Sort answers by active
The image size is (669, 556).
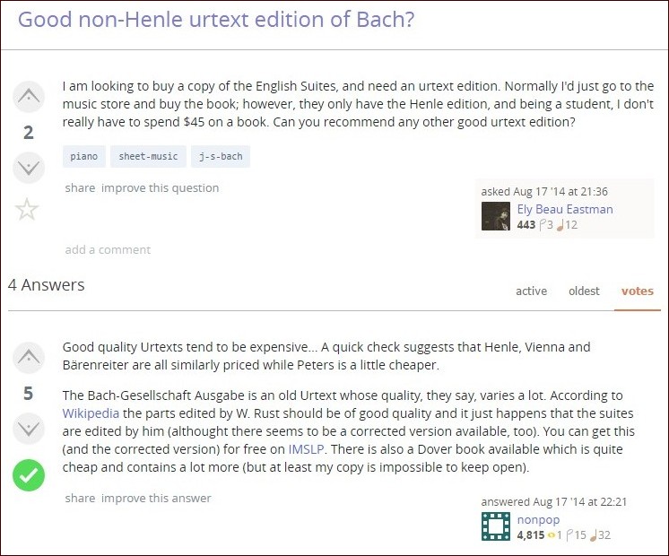531,291
